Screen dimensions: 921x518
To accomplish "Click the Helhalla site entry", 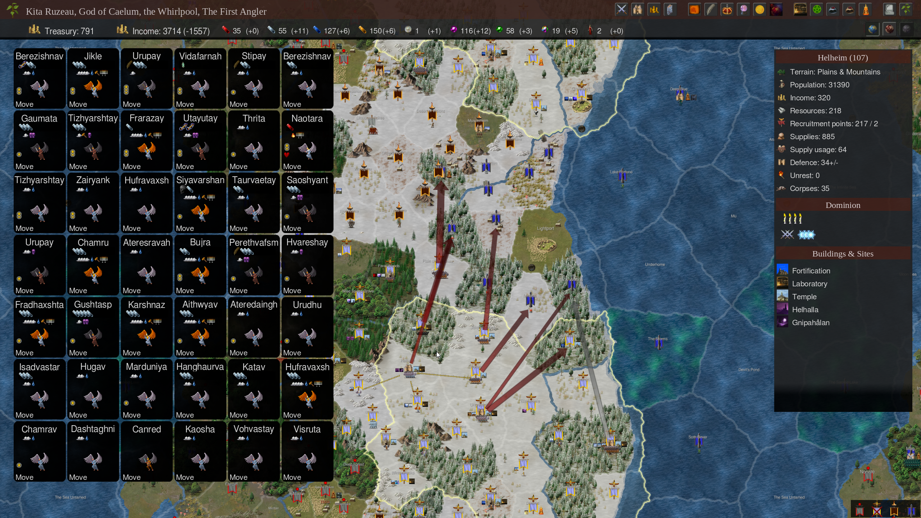I will (805, 310).
